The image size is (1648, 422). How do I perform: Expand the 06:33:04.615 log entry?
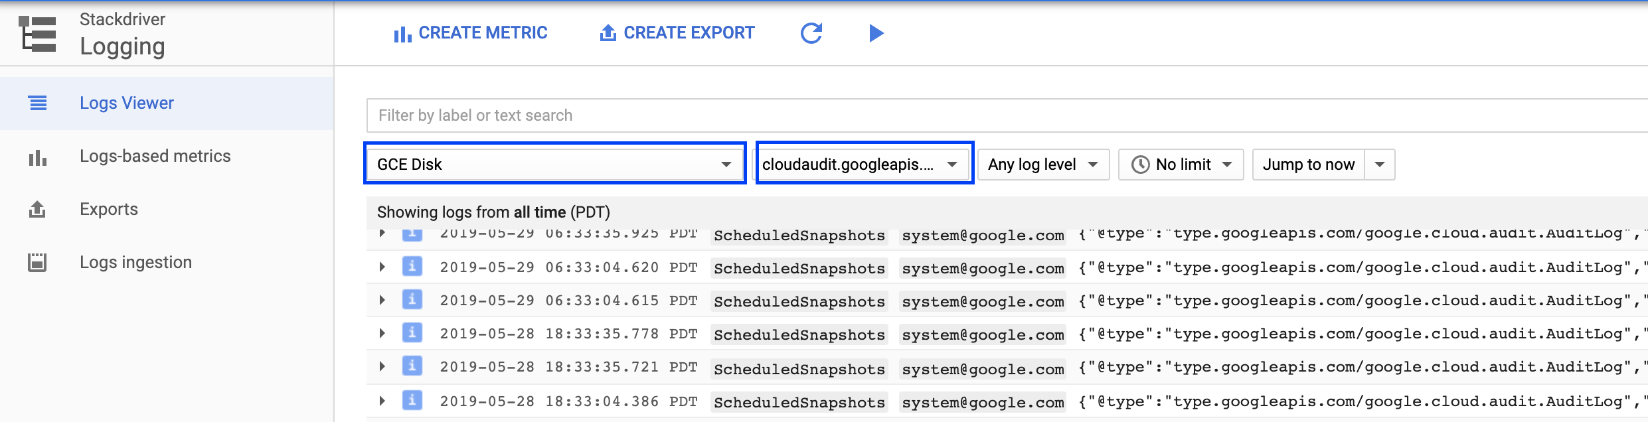coord(382,300)
